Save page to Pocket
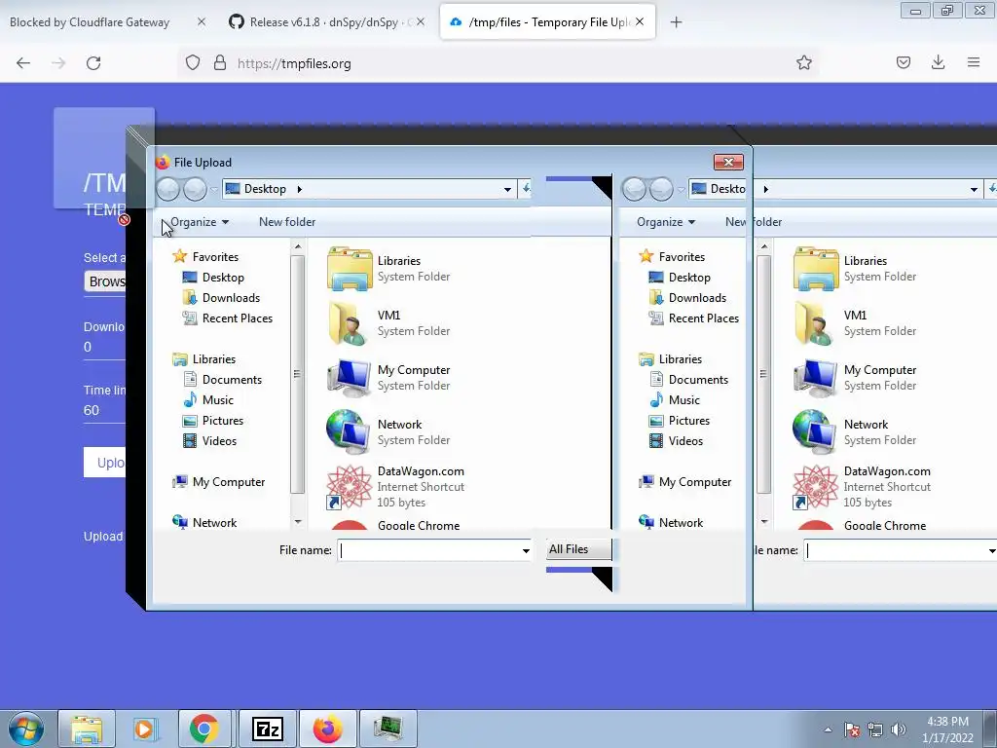 (904, 62)
